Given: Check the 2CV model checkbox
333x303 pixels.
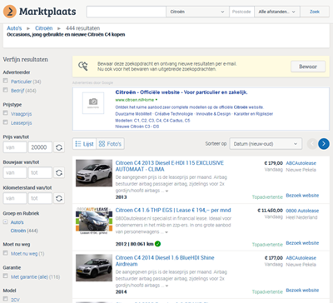Looking at the screenshot, I should [x=5, y=299].
